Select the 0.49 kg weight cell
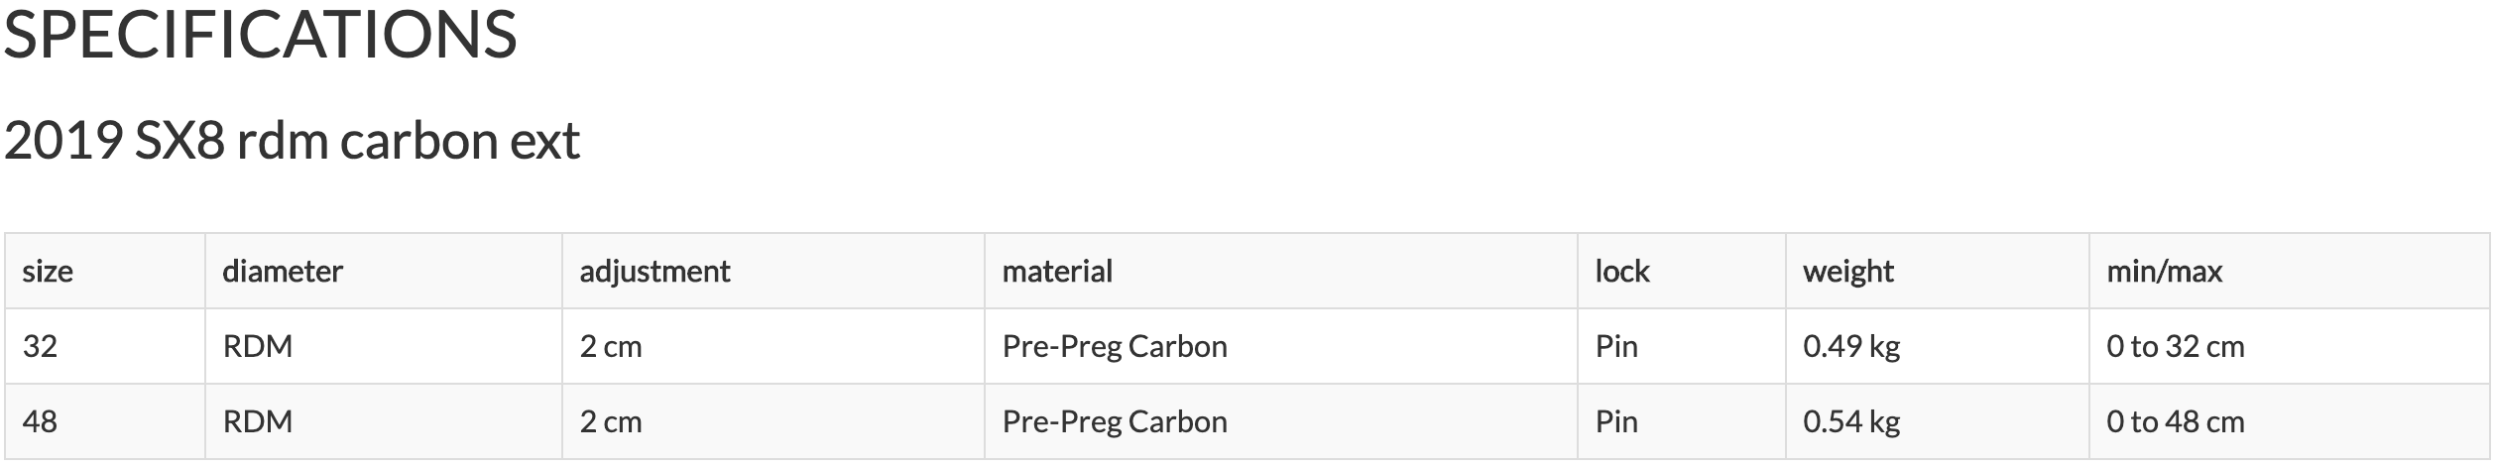Viewport: 2495px width, 466px height. (x=1851, y=346)
